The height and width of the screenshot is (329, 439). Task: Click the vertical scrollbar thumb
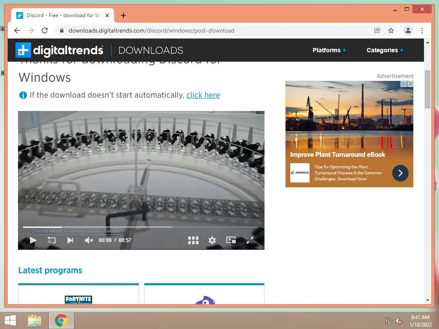tap(427, 89)
